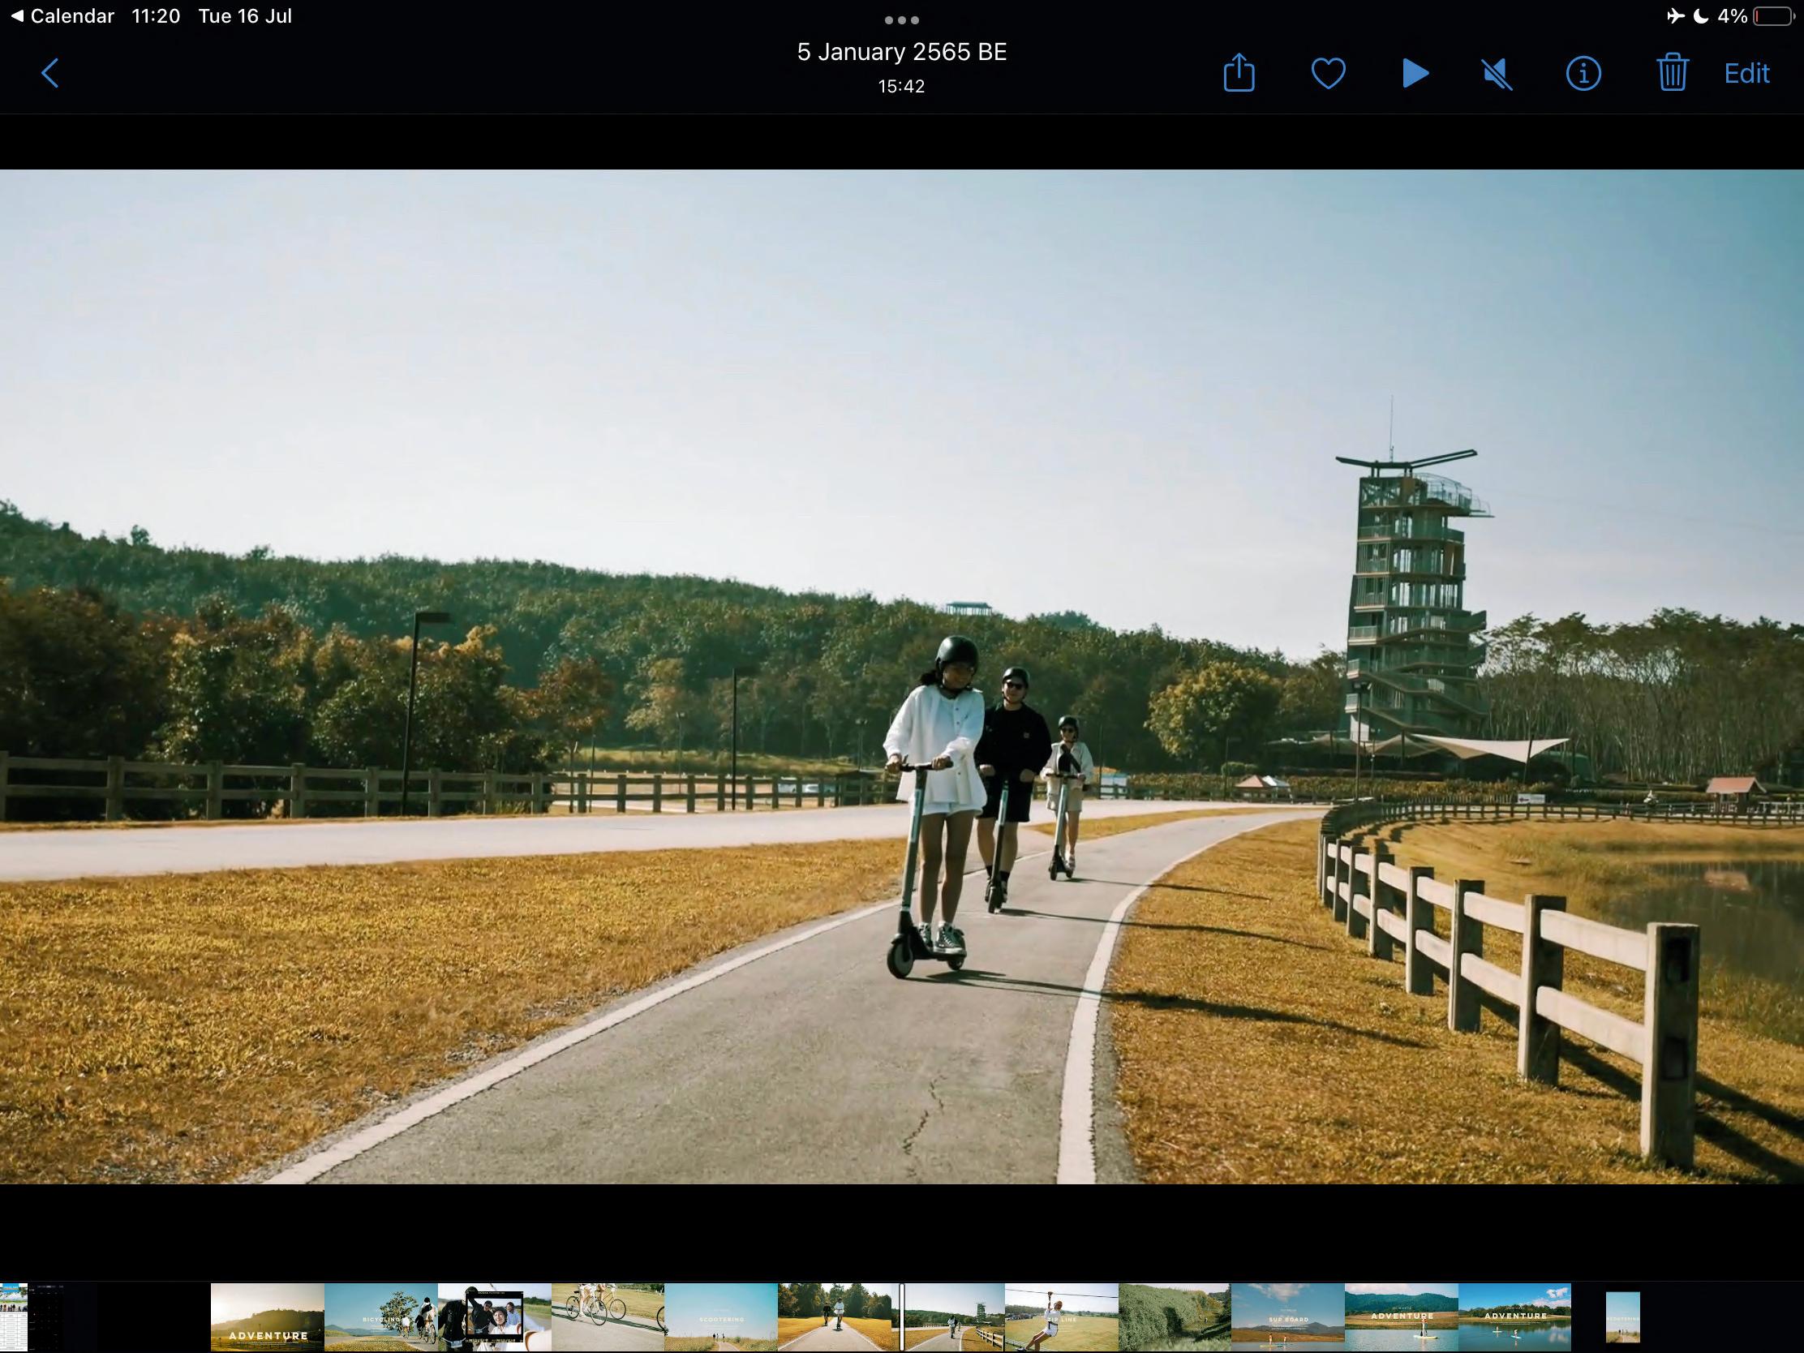Select the SUP BOARD frame
Image resolution: width=1804 pixels, height=1353 pixels.
(1287, 1316)
